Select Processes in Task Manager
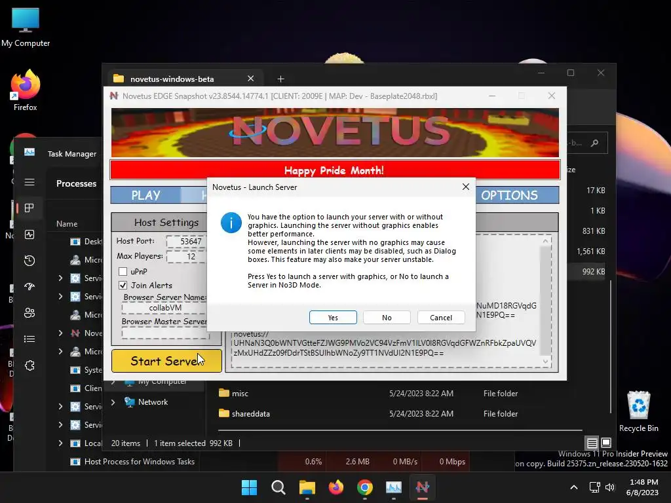 [x=76, y=183]
